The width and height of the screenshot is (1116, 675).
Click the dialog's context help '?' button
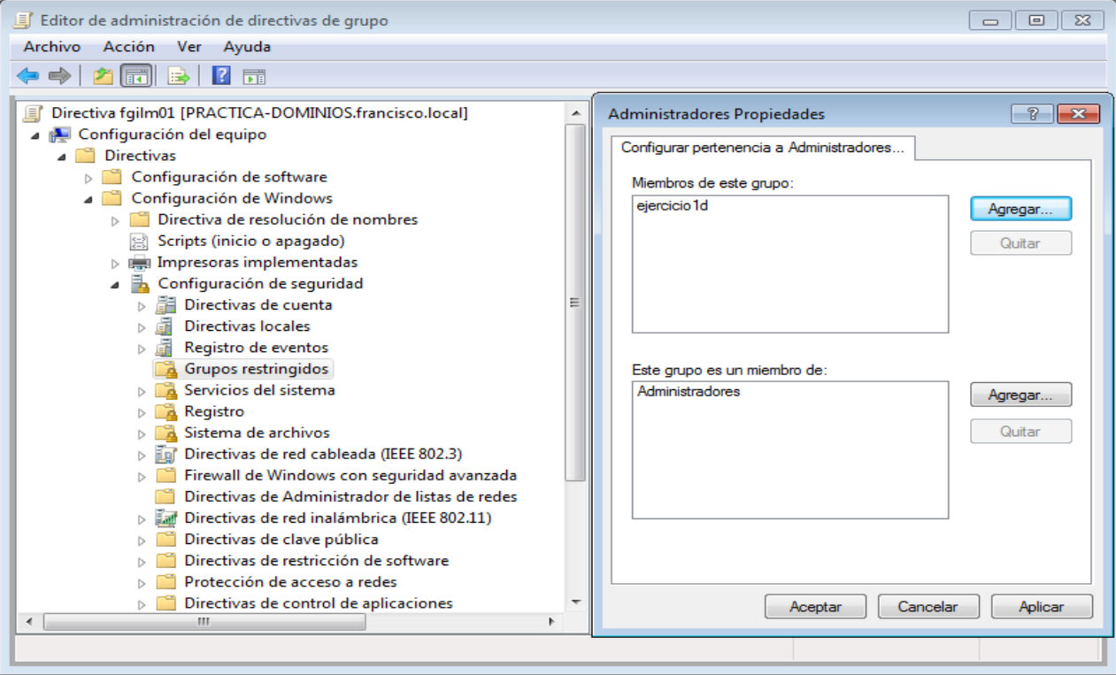pyautogui.click(x=1032, y=114)
